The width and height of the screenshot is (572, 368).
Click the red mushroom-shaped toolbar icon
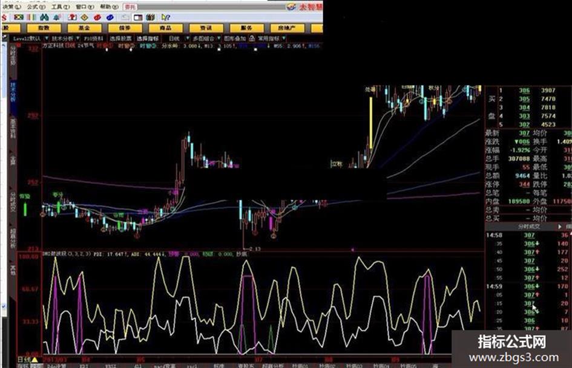[x=72, y=17]
